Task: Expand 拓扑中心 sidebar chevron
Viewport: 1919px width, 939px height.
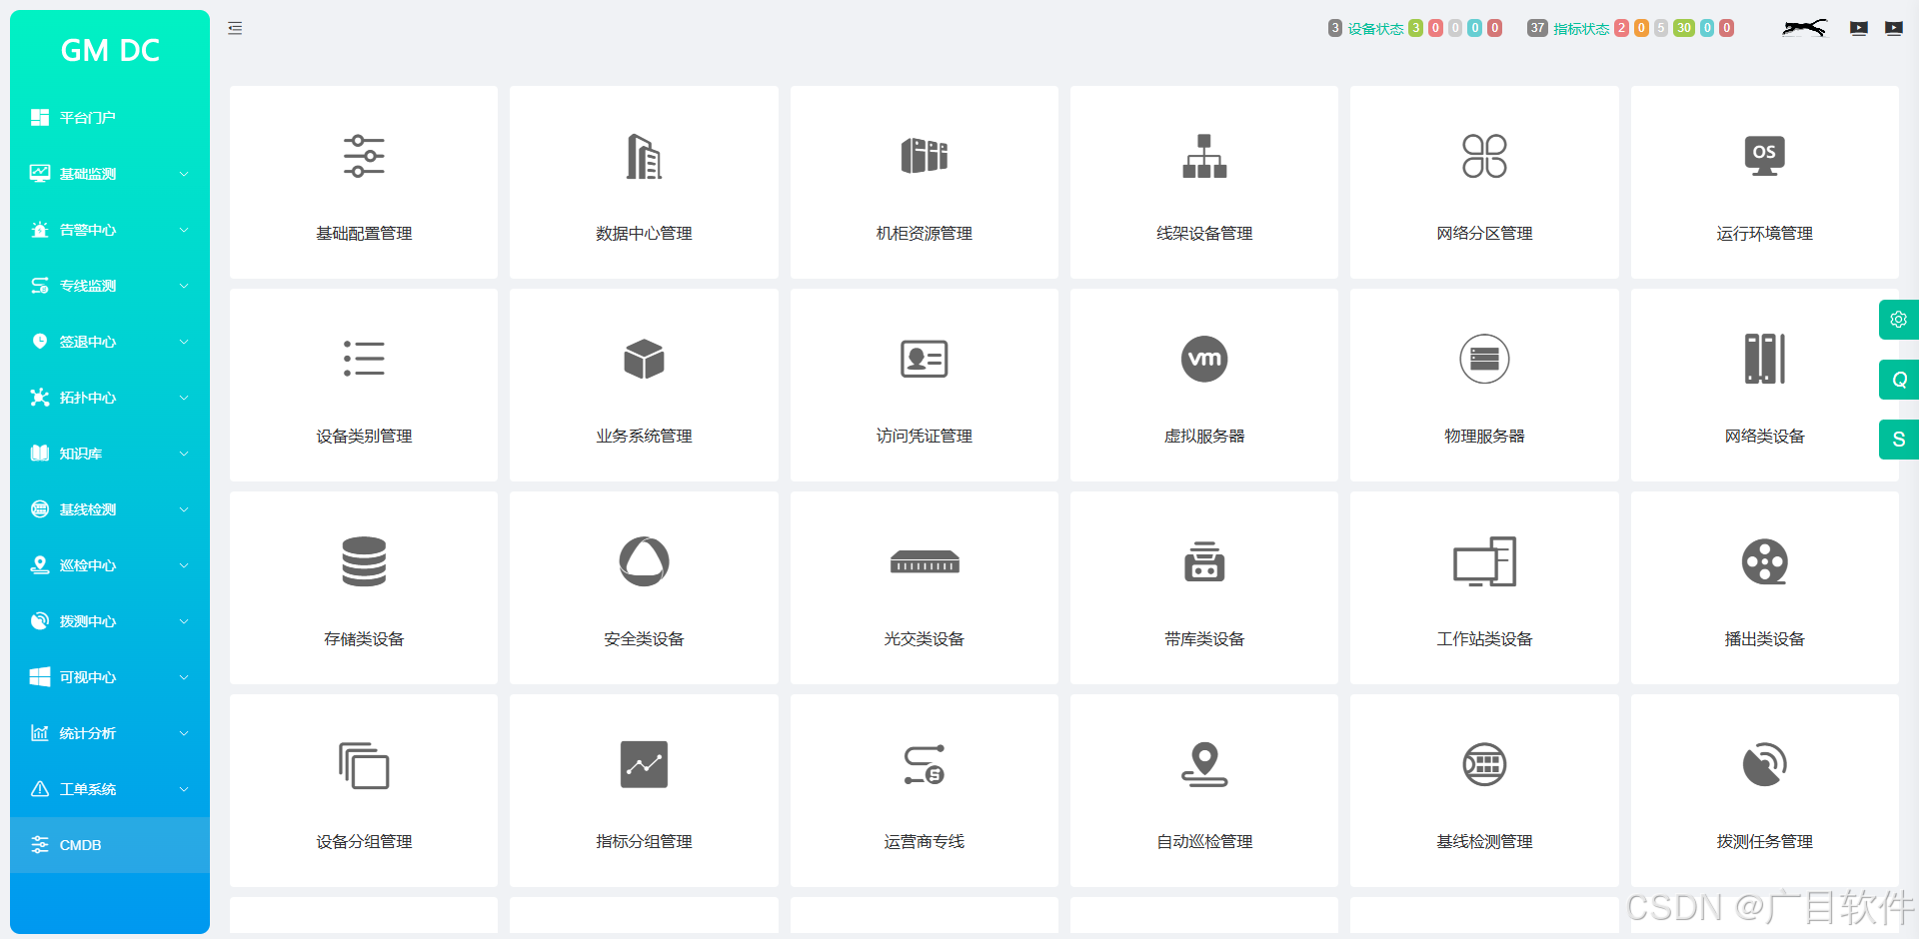Action: click(184, 398)
